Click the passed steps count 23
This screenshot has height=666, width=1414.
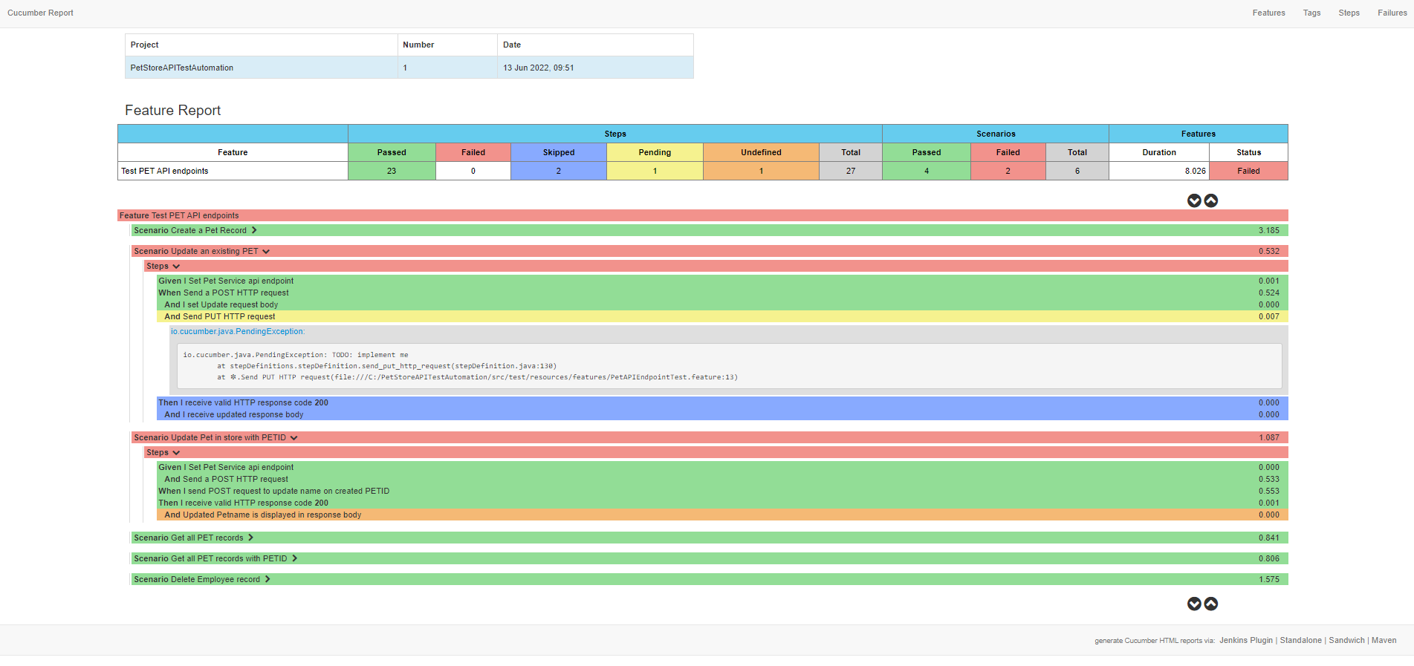point(392,171)
